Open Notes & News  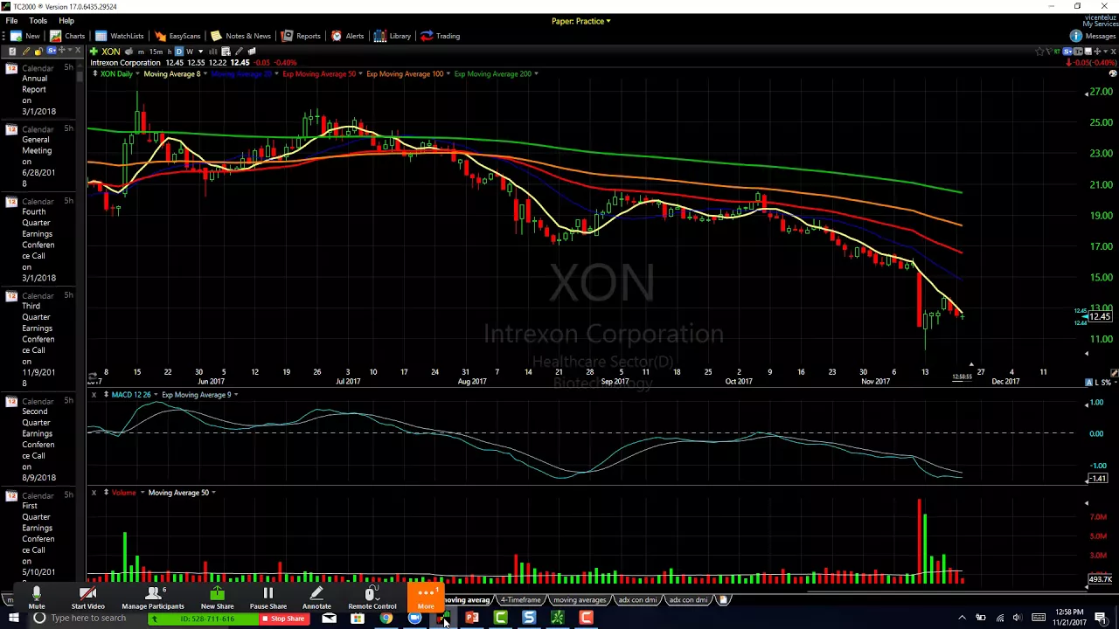(x=240, y=36)
